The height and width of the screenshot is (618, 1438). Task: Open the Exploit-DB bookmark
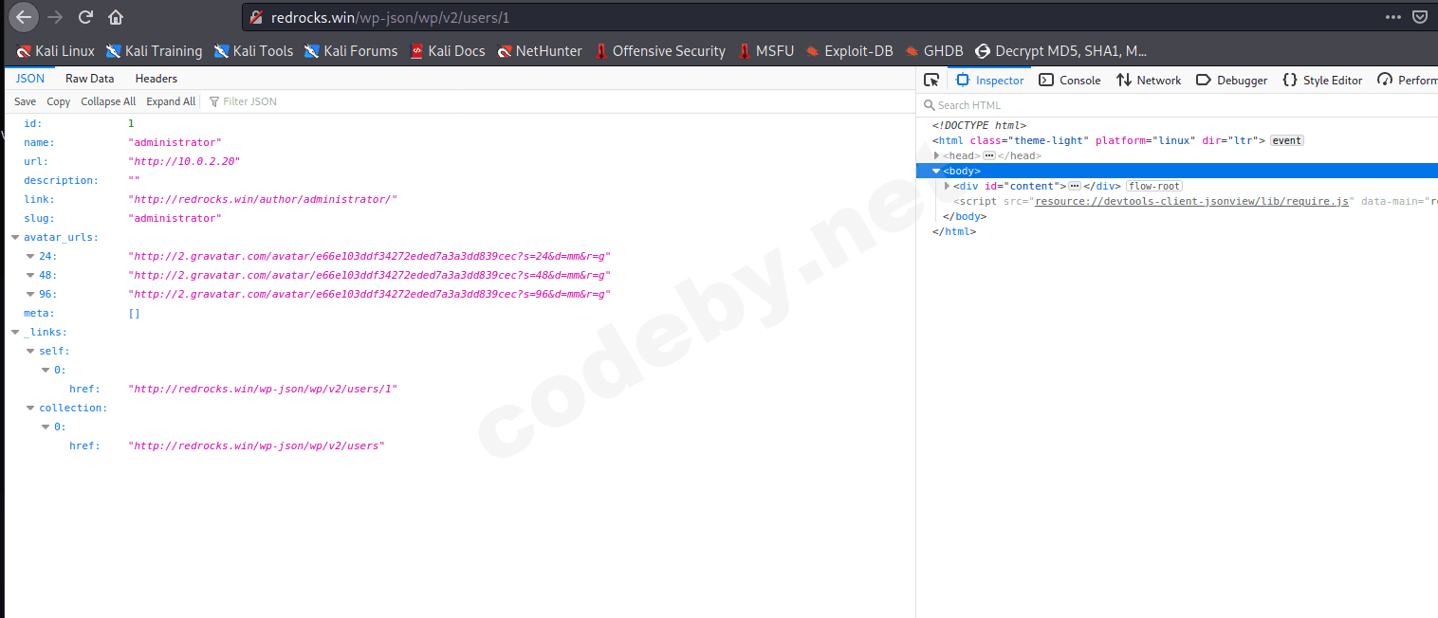click(x=849, y=51)
